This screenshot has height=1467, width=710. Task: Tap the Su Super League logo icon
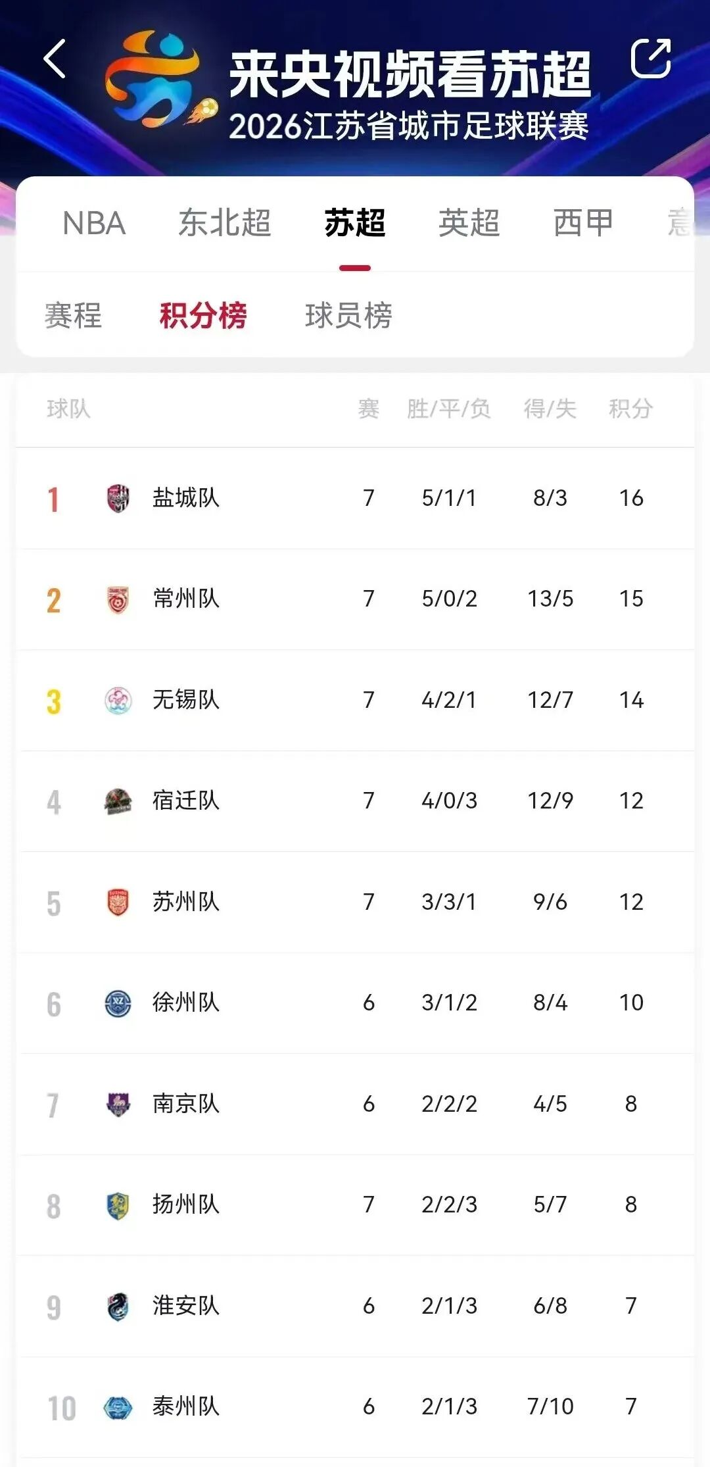point(161,79)
